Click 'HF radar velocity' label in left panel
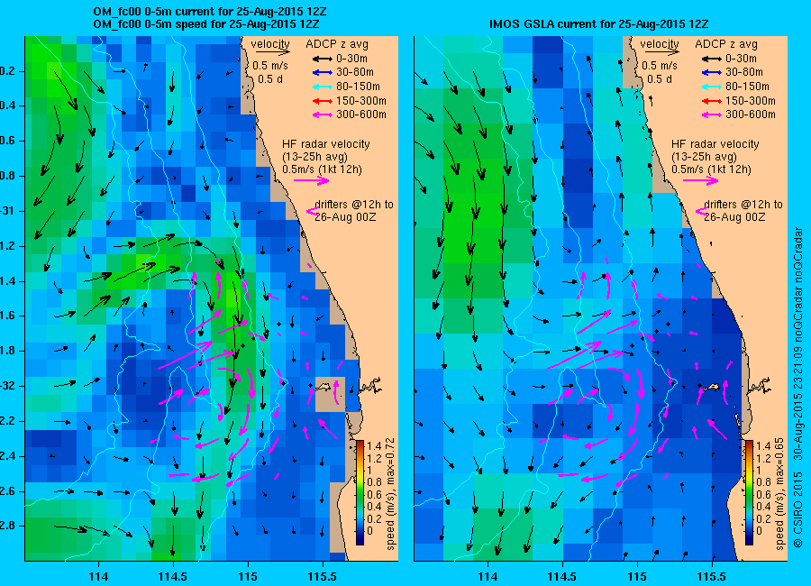The height and width of the screenshot is (586, 811). pos(326,144)
